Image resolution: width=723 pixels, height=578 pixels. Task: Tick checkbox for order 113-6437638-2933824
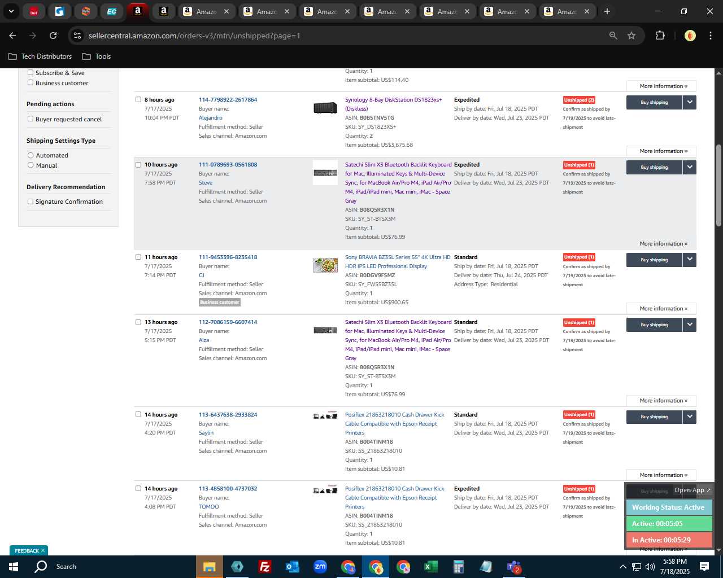pyautogui.click(x=138, y=414)
